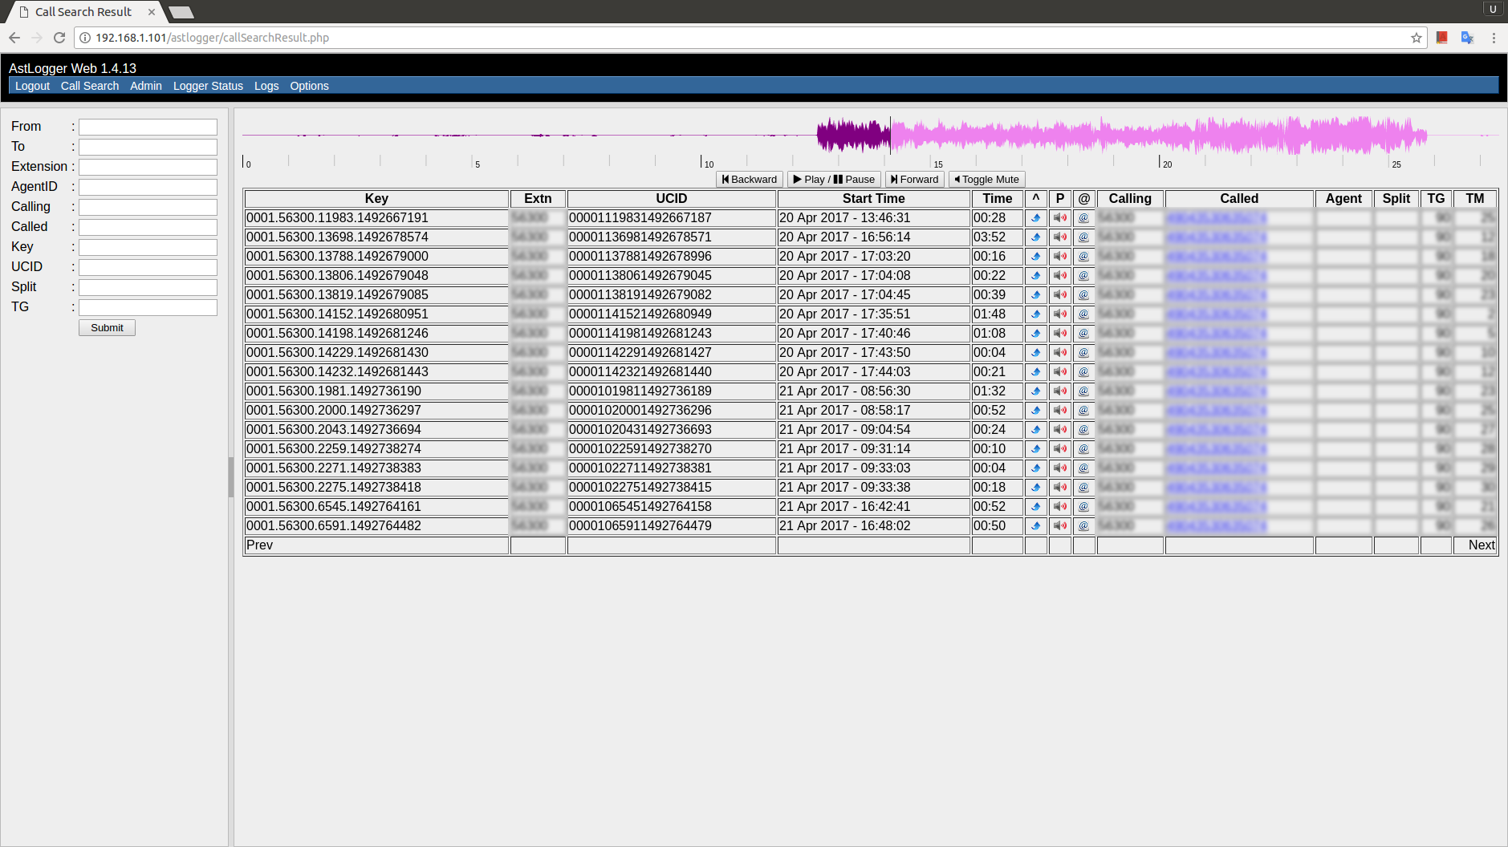The height and width of the screenshot is (847, 1508).
Task: Play the call recorded at 21 Apr 09:33:03
Action: click(x=1061, y=468)
